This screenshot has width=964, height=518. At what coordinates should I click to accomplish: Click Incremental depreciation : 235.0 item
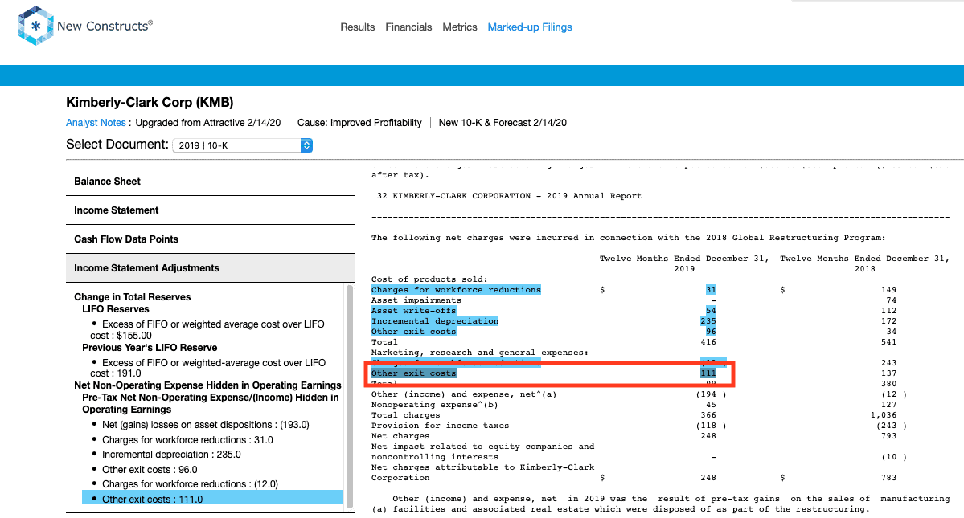[x=171, y=455]
